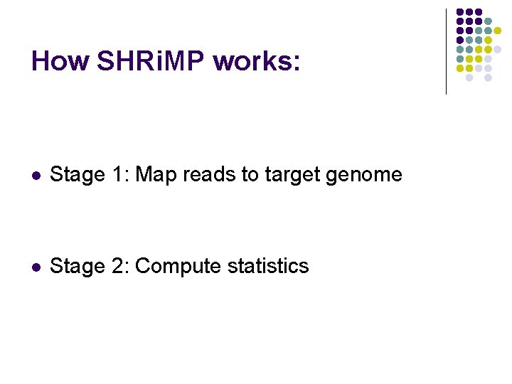Viewport: 512px width, 384px height.
Task: Click the teal dot ending the second dot row
Action: coord(488,21)
